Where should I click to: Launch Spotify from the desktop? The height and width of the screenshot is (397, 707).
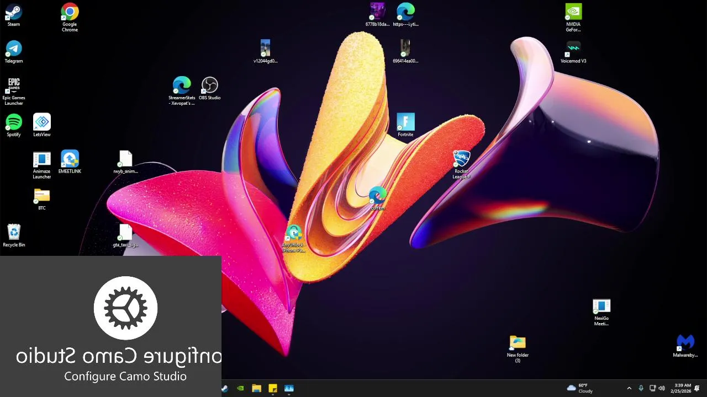pyautogui.click(x=14, y=126)
